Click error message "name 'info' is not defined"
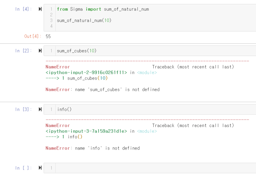Viewport: 256px width, 180px height. tap(107, 148)
